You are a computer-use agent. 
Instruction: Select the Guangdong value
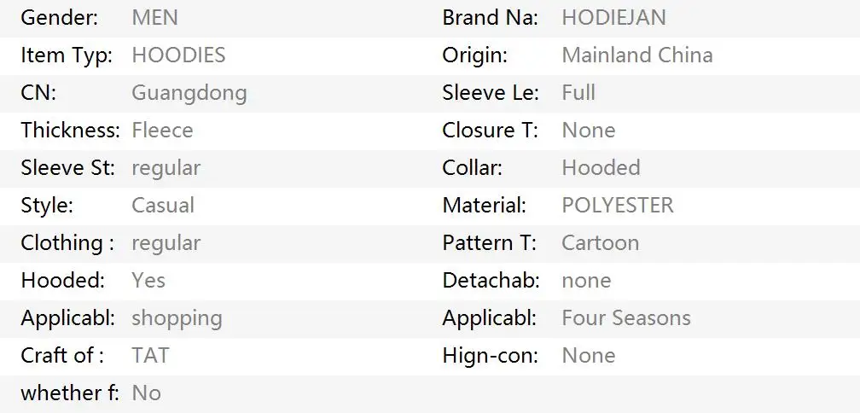click(189, 93)
